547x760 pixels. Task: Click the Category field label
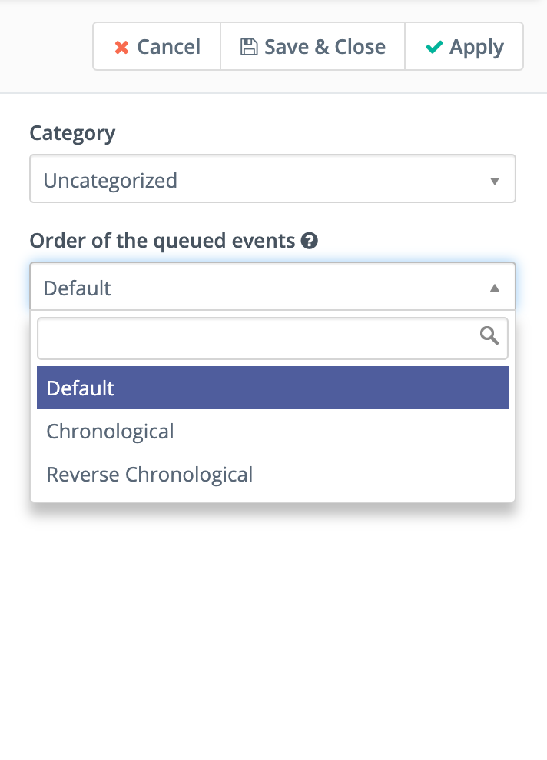click(73, 133)
